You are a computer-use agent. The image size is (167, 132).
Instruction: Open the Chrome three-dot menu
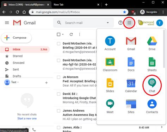click(163, 12)
